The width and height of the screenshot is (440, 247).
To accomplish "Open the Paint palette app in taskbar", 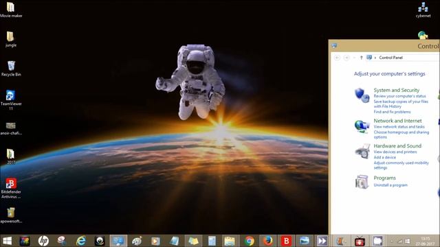I will tap(137, 241).
